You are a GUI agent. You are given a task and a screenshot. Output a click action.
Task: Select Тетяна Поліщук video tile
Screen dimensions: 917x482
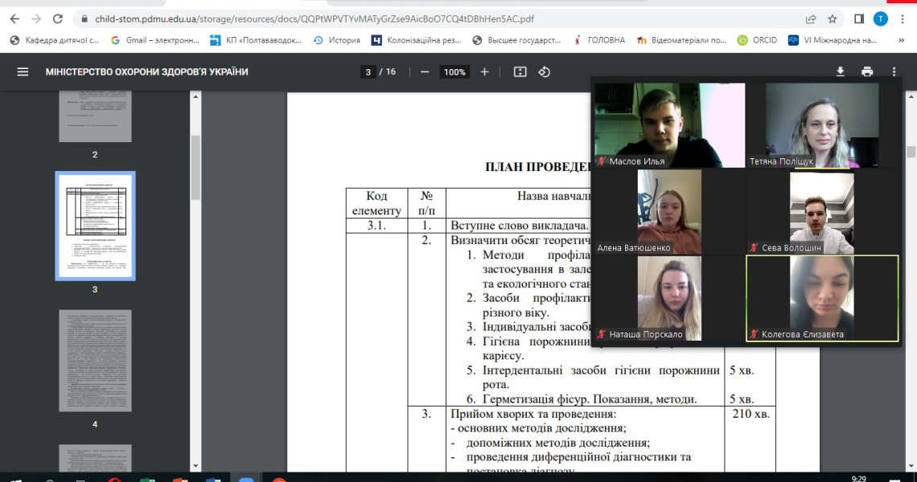coord(821,125)
